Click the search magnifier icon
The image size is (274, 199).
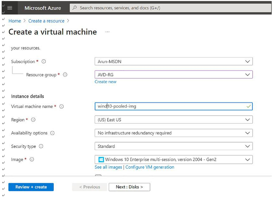pyautogui.click(x=74, y=8)
